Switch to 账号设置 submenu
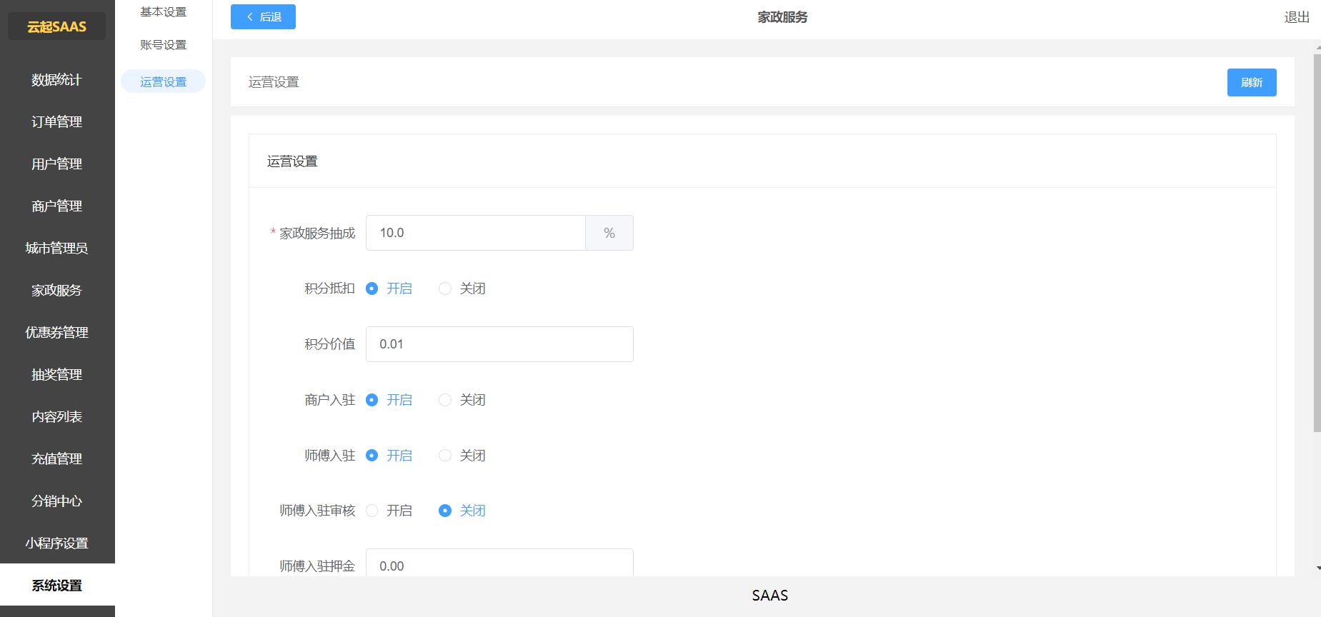The width and height of the screenshot is (1321, 617). coord(163,45)
